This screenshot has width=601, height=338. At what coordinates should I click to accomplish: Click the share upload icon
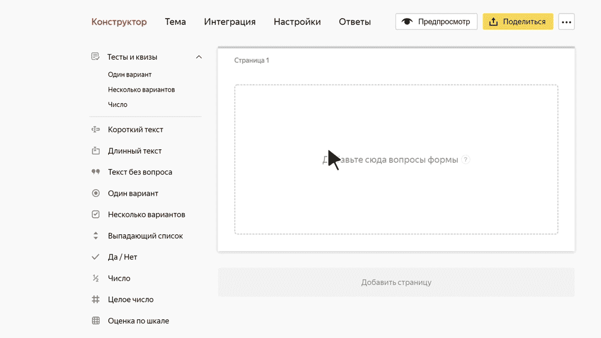tap(493, 21)
